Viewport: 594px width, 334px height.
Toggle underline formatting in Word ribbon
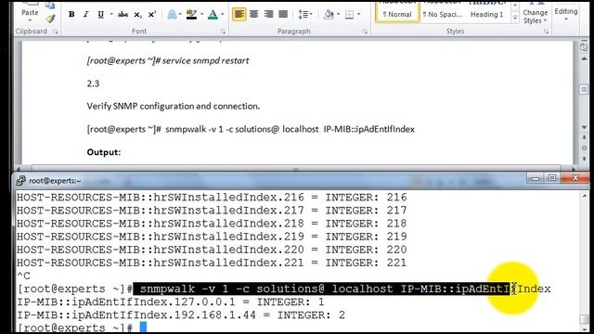coord(100,15)
